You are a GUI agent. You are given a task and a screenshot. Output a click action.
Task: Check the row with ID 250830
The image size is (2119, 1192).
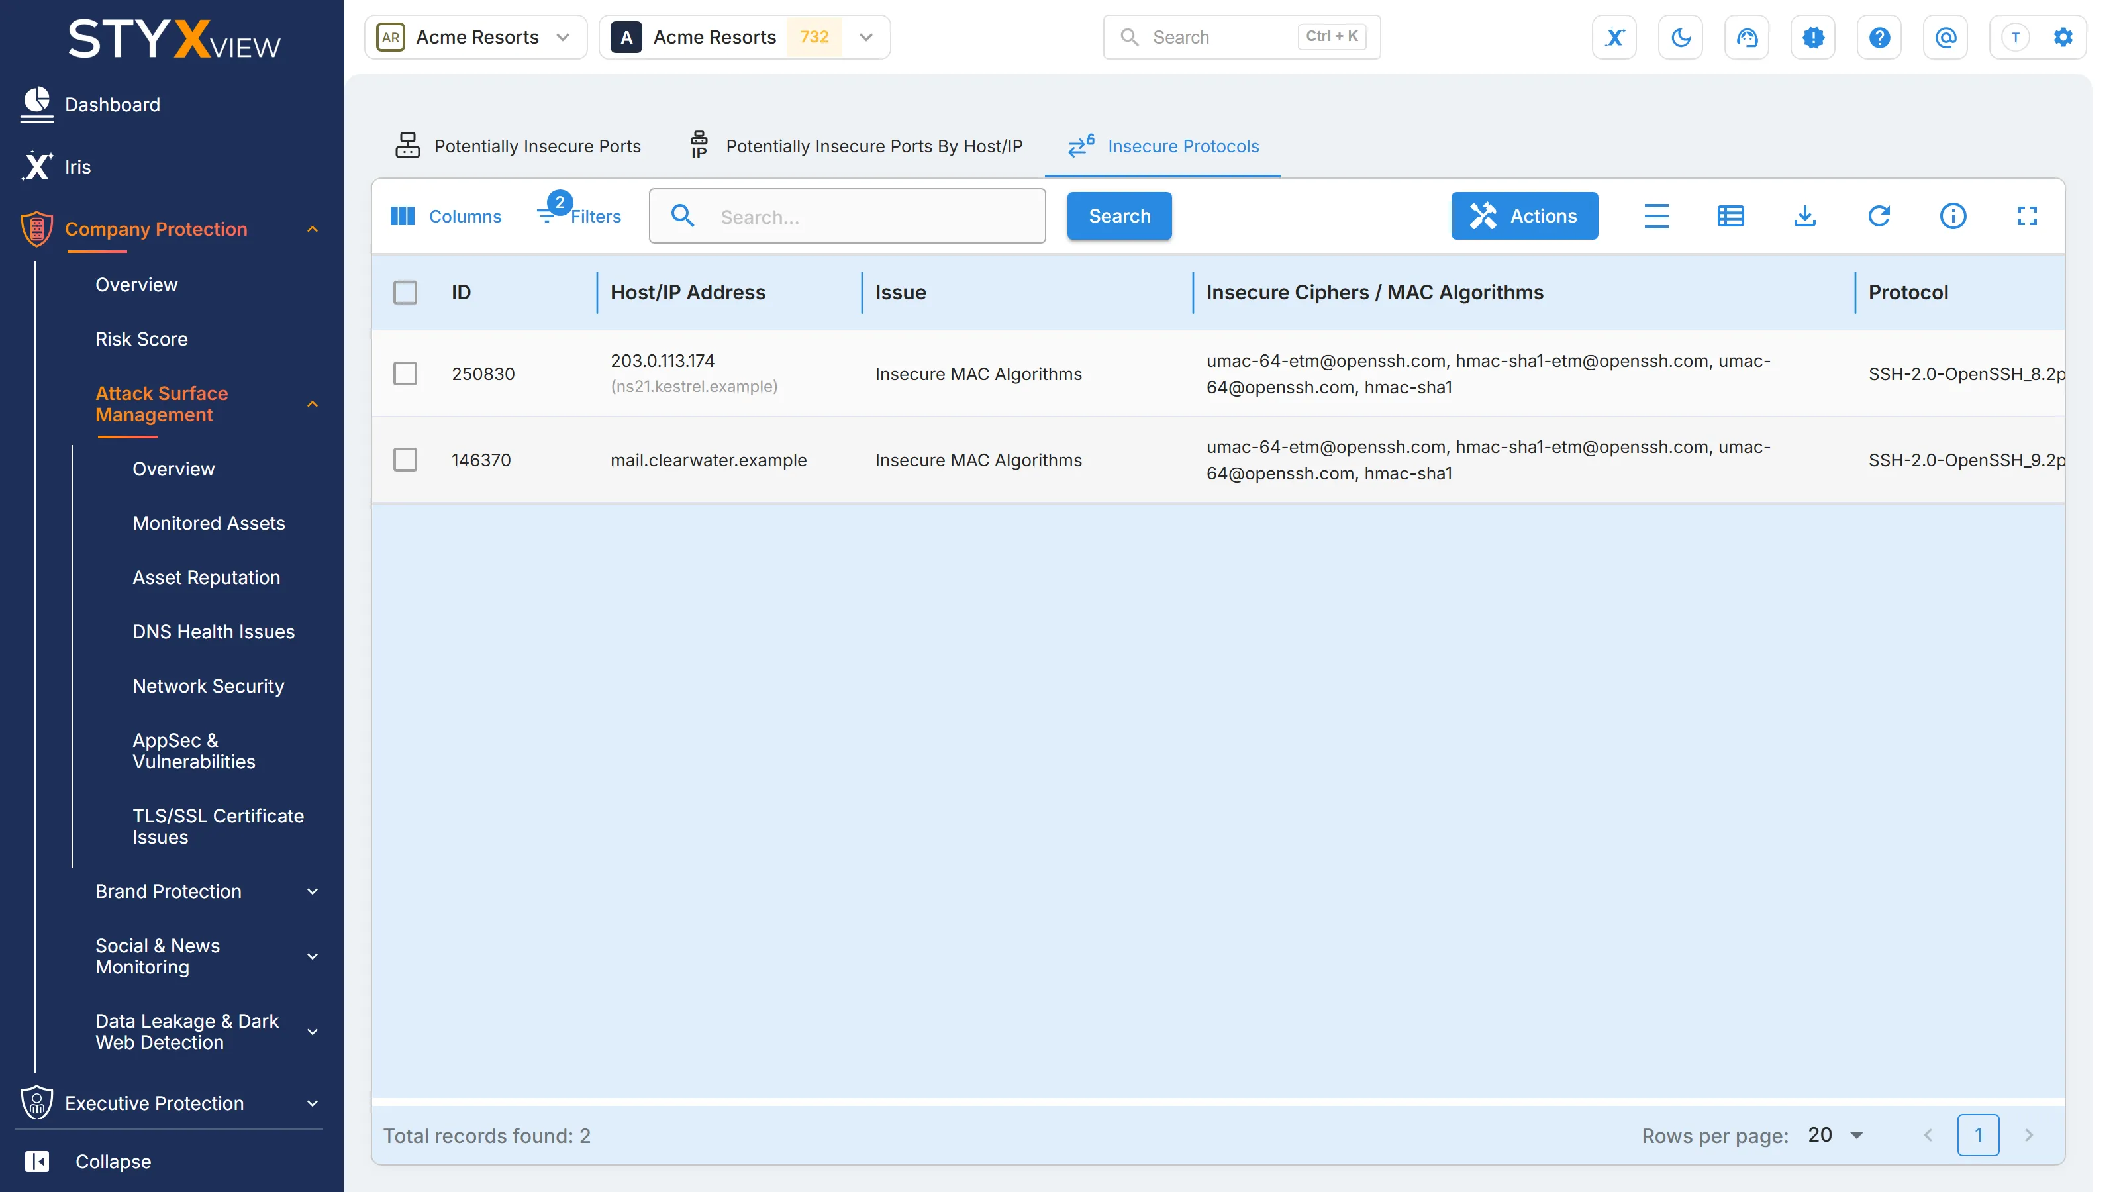coord(405,373)
